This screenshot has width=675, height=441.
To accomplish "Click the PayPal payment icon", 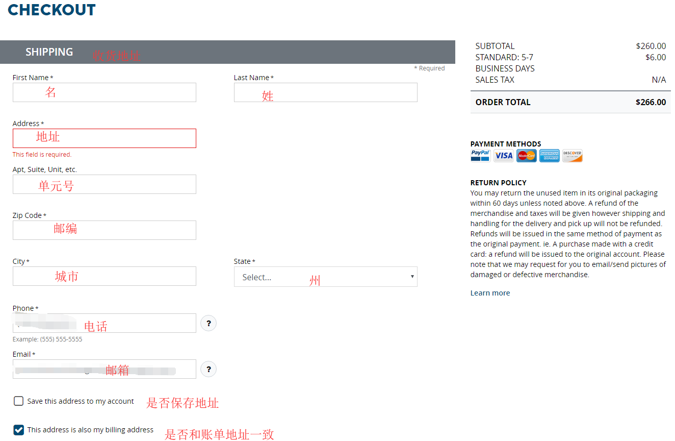I will click(480, 156).
